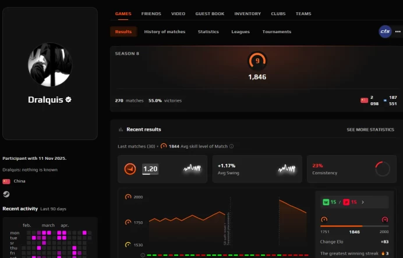Click the +1.17% Avg Swing card
Screen dimensions: 403x258
pos(257,169)
